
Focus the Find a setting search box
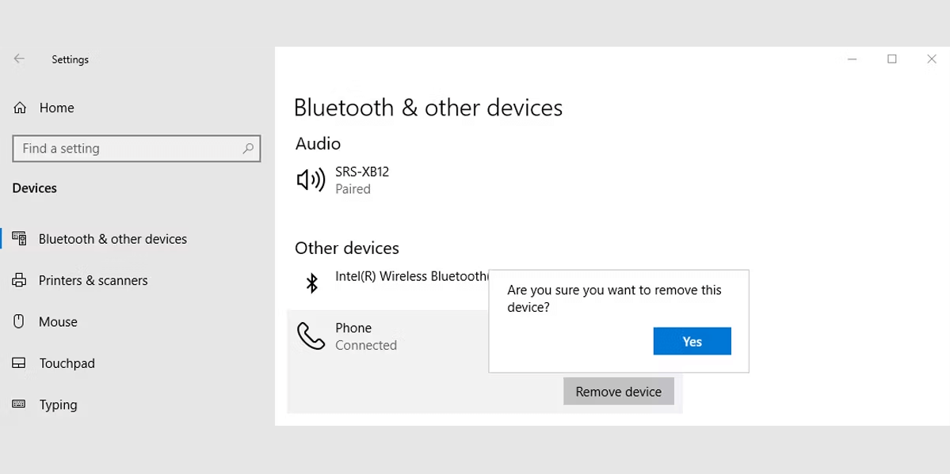point(136,148)
